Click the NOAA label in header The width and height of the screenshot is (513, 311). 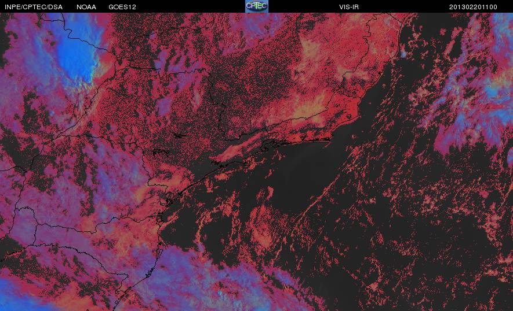point(86,7)
